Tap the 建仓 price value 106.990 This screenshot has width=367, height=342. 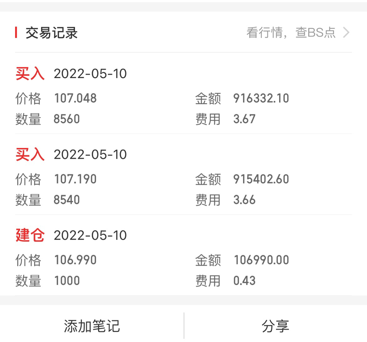pos(75,260)
